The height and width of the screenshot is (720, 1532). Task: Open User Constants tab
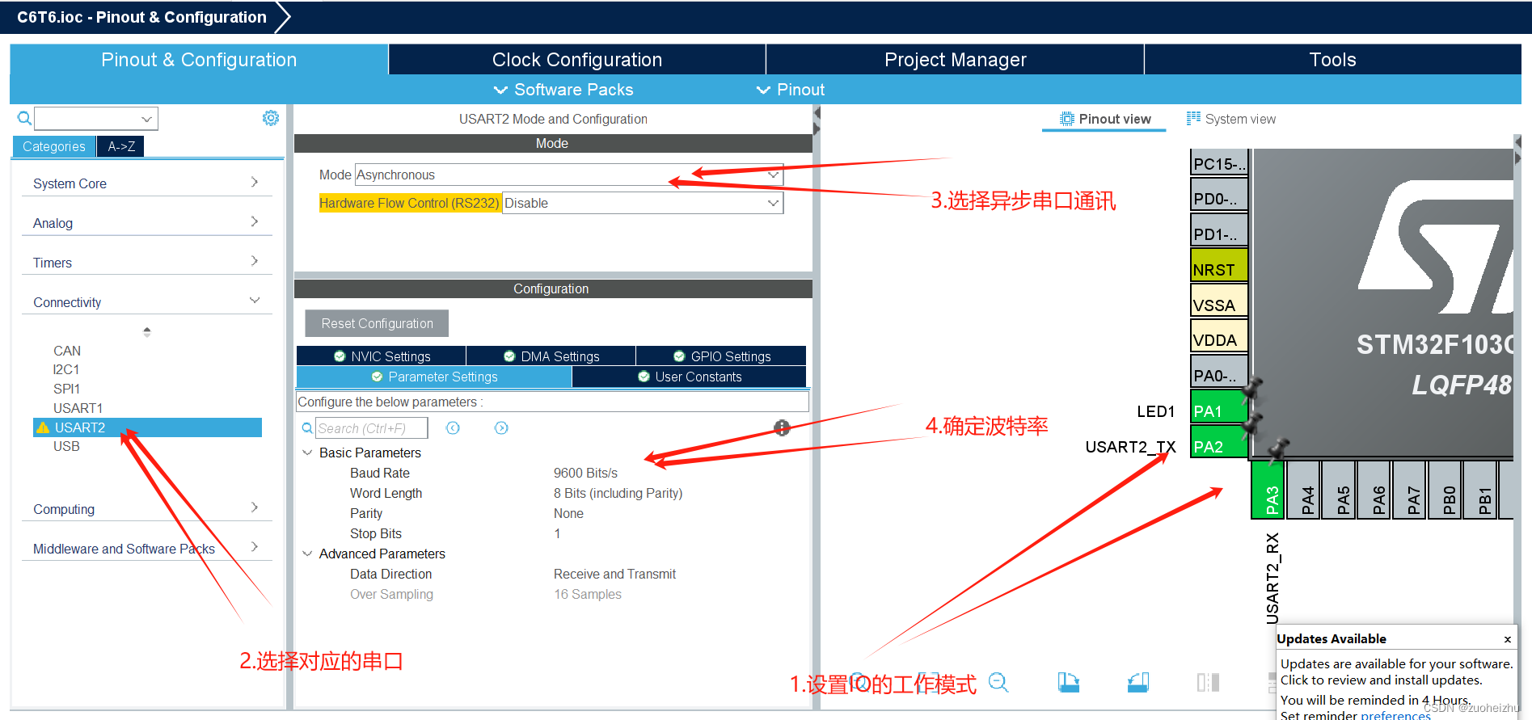pos(689,377)
